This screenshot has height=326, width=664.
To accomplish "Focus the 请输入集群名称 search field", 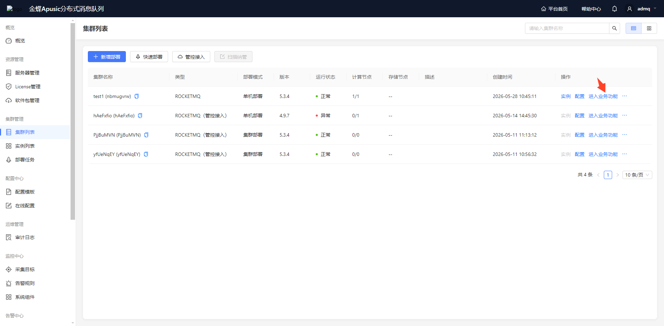I will [567, 28].
